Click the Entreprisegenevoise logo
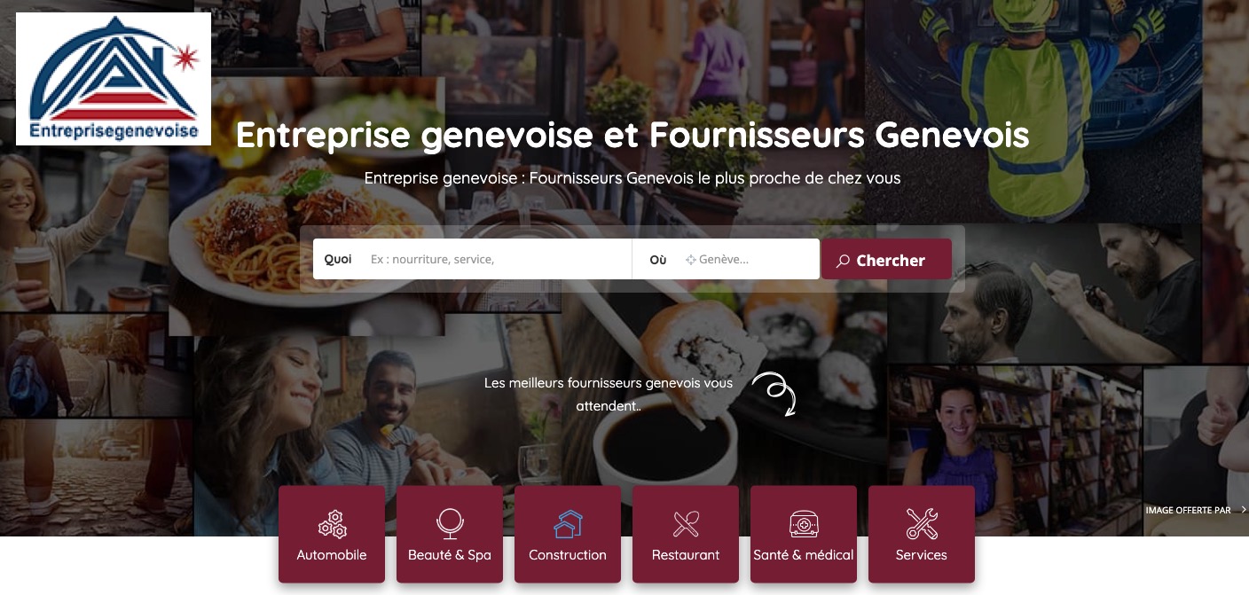The width and height of the screenshot is (1249, 595). tap(114, 79)
